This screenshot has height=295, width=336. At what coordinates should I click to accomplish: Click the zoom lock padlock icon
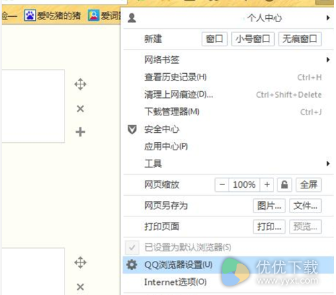(x=284, y=185)
